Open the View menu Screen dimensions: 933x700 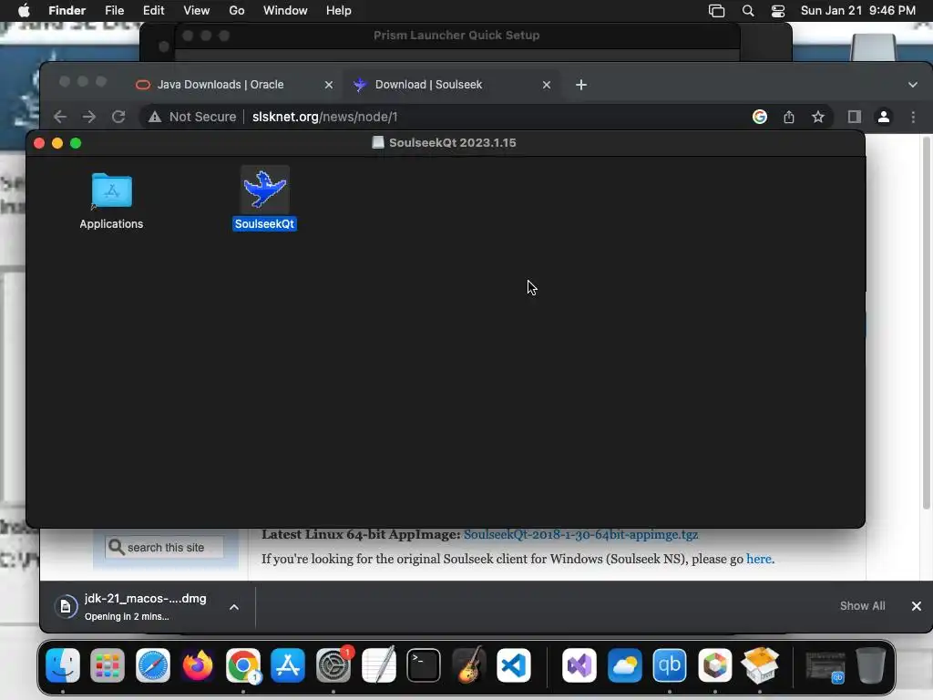197,11
